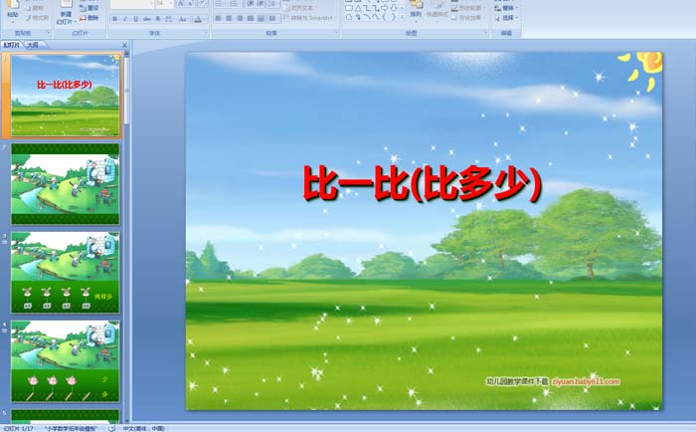696x432 pixels.
Task: Click the Delete slide icon
Action: pos(91,18)
